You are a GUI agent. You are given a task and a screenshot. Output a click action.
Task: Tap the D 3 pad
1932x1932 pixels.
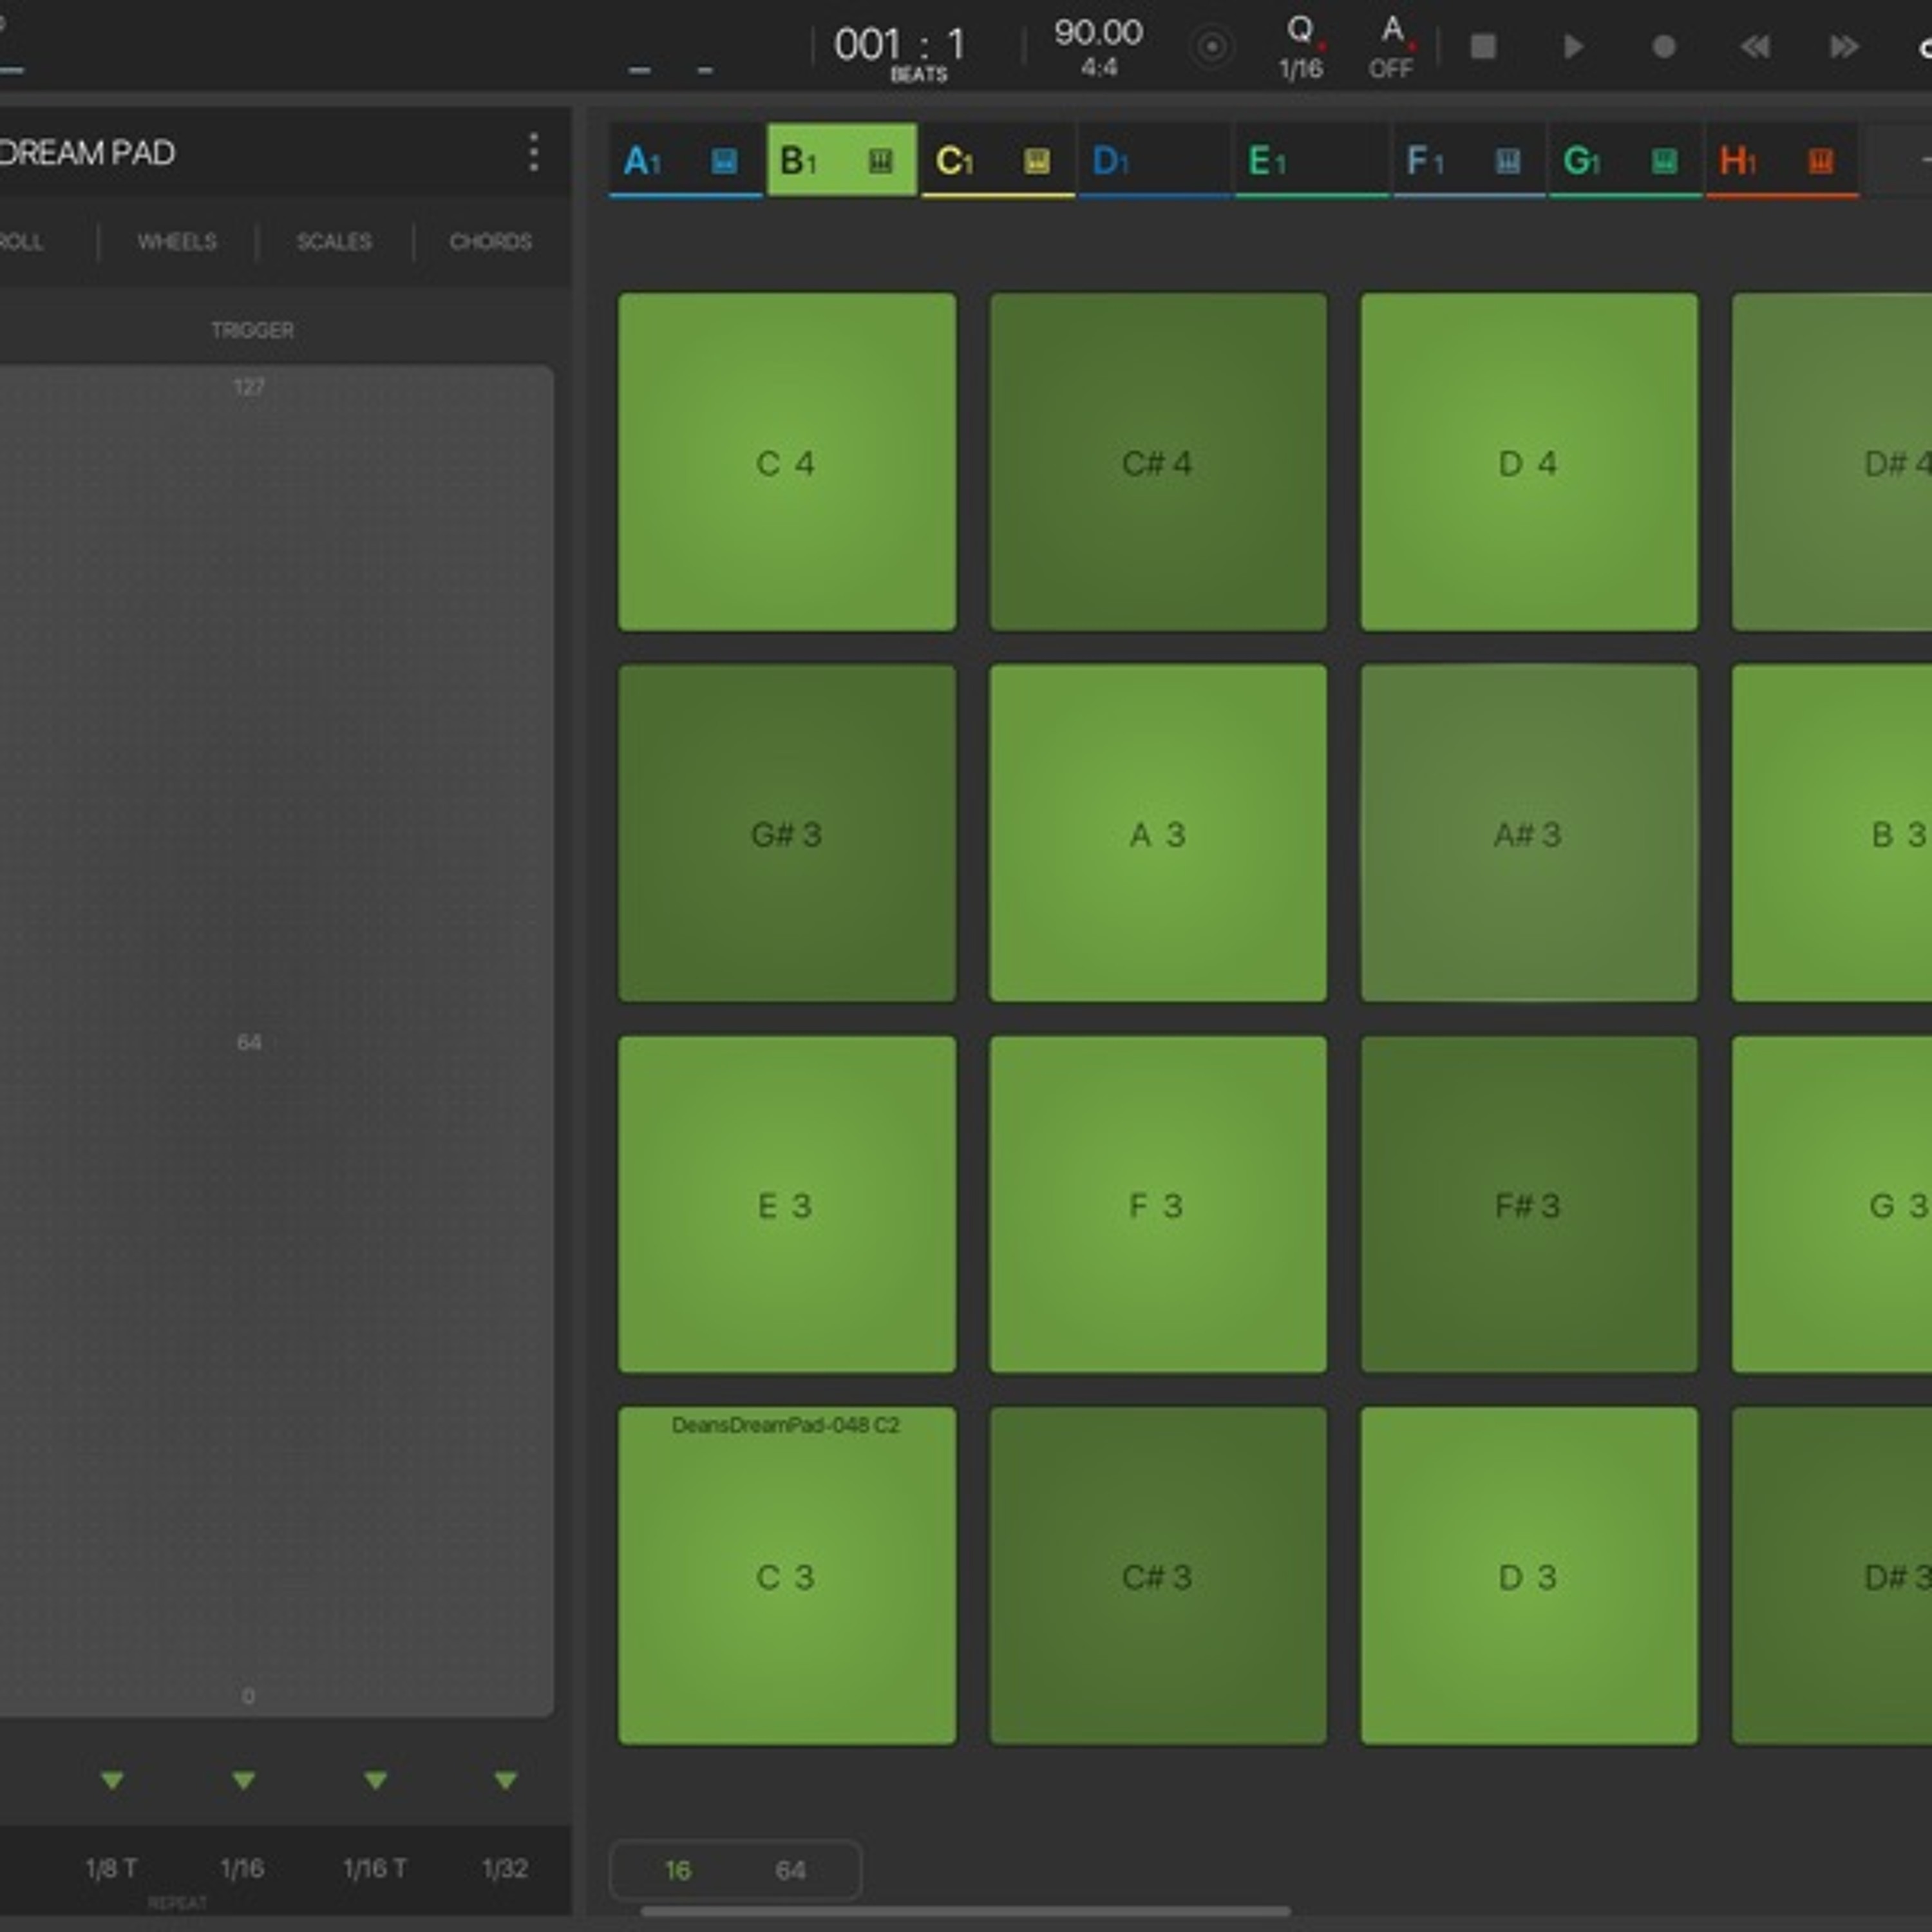(x=1529, y=1576)
